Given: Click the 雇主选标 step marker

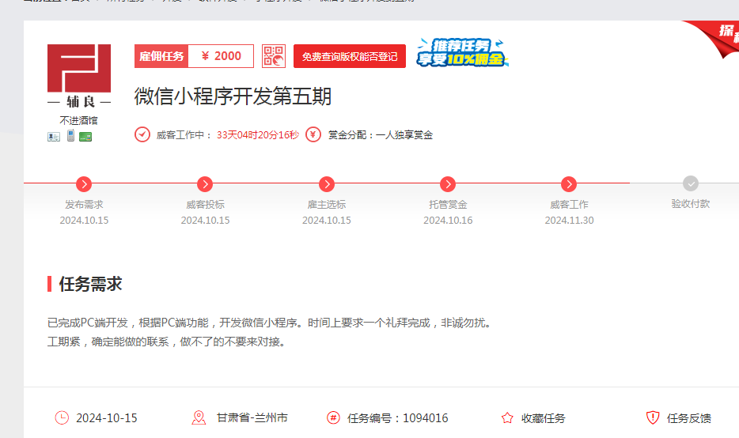Looking at the screenshot, I should 327,184.
